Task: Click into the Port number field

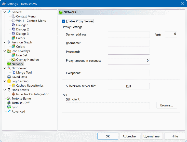Action: [x=171, y=35]
